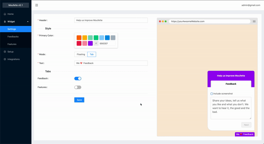Click the hex color input 9900EF
Viewport: 264px width, 144px height.
[x=107, y=43]
